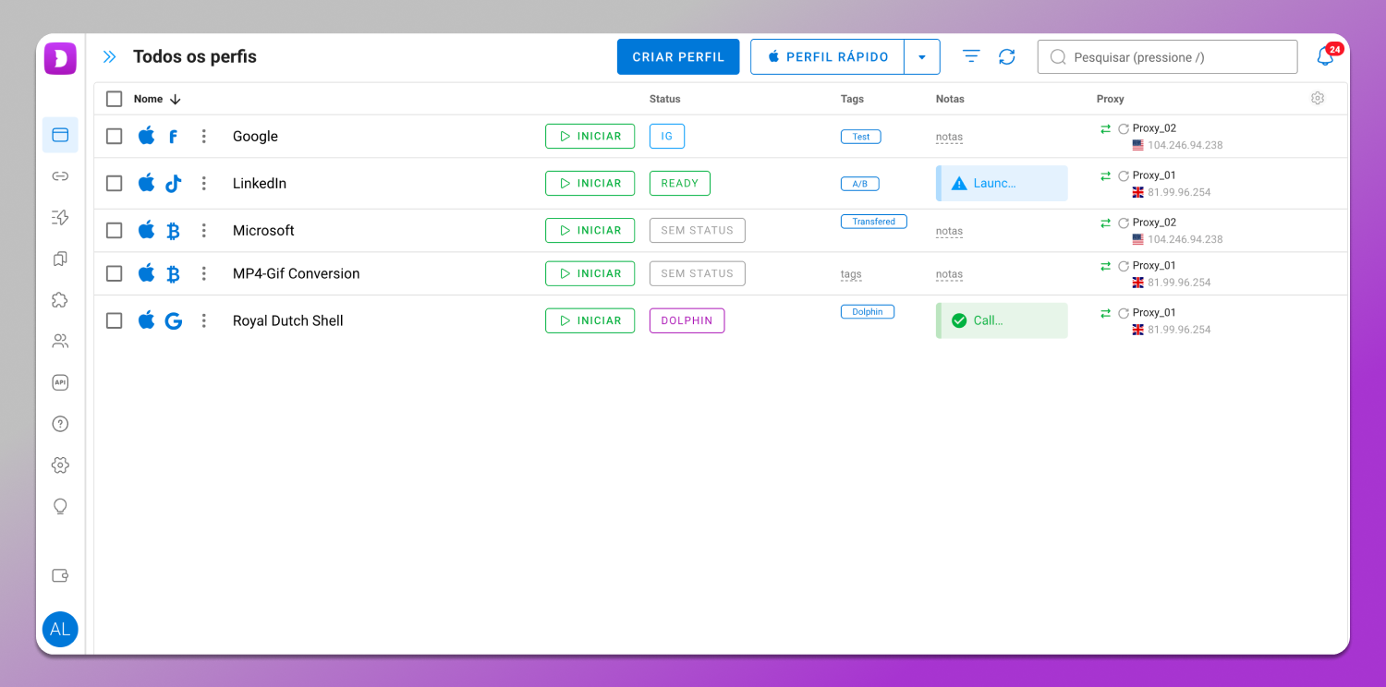Select the Google profile checkbox

(115, 137)
